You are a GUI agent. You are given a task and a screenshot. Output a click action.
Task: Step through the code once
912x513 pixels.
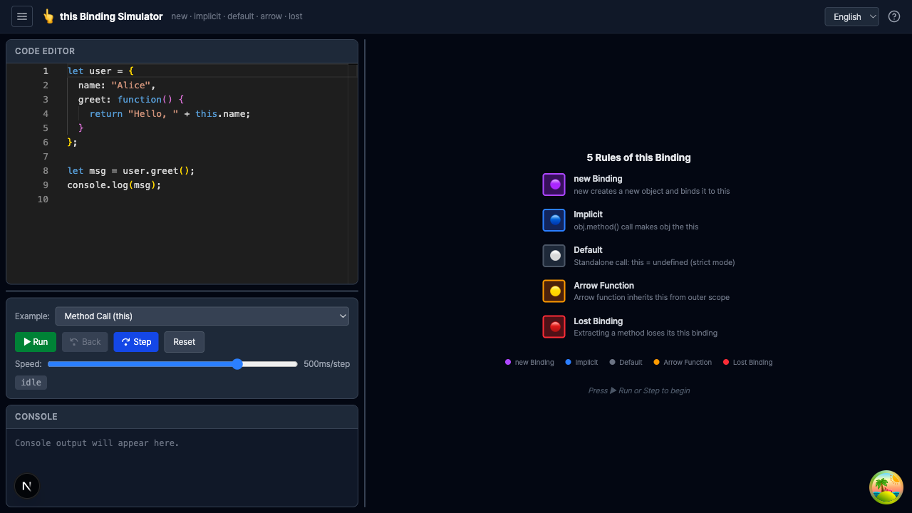(136, 342)
